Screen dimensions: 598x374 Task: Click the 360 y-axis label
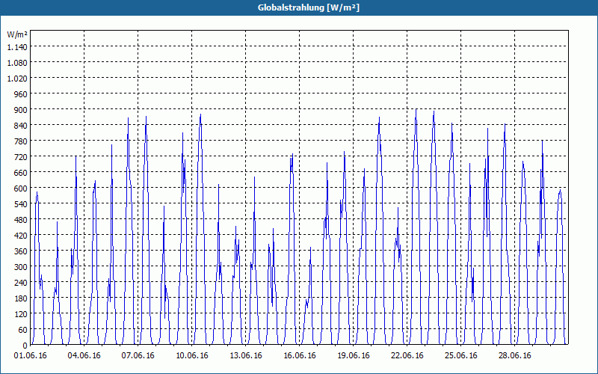[x=22, y=251]
